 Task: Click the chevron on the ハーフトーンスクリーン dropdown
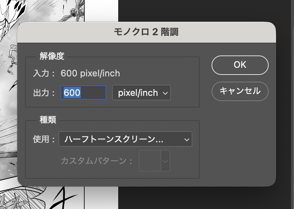pyautogui.click(x=186, y=140)
